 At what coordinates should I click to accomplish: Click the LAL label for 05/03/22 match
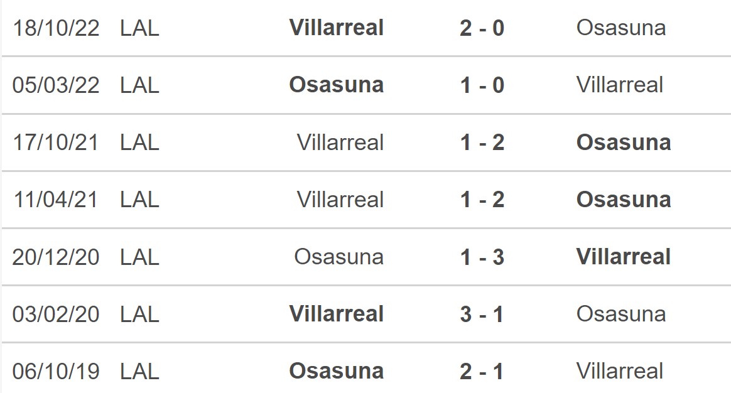[139, 85]
